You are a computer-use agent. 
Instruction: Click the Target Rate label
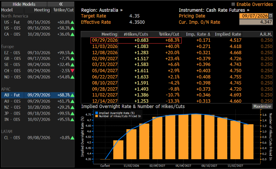click(x=93, y=16)
